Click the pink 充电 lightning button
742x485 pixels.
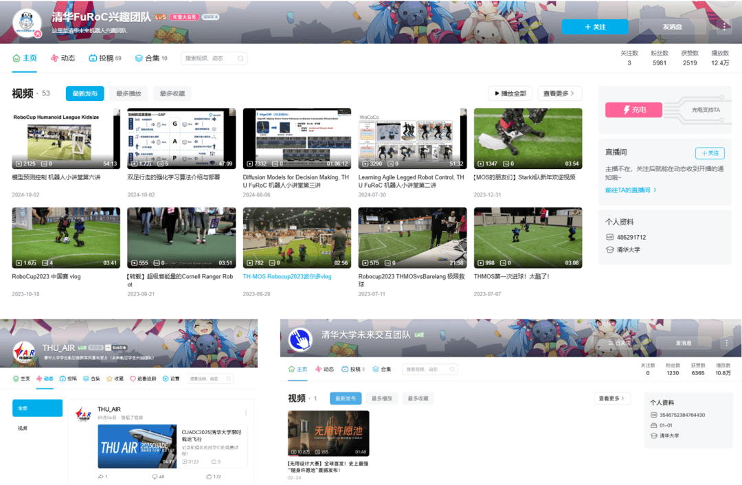click(633, 110)
